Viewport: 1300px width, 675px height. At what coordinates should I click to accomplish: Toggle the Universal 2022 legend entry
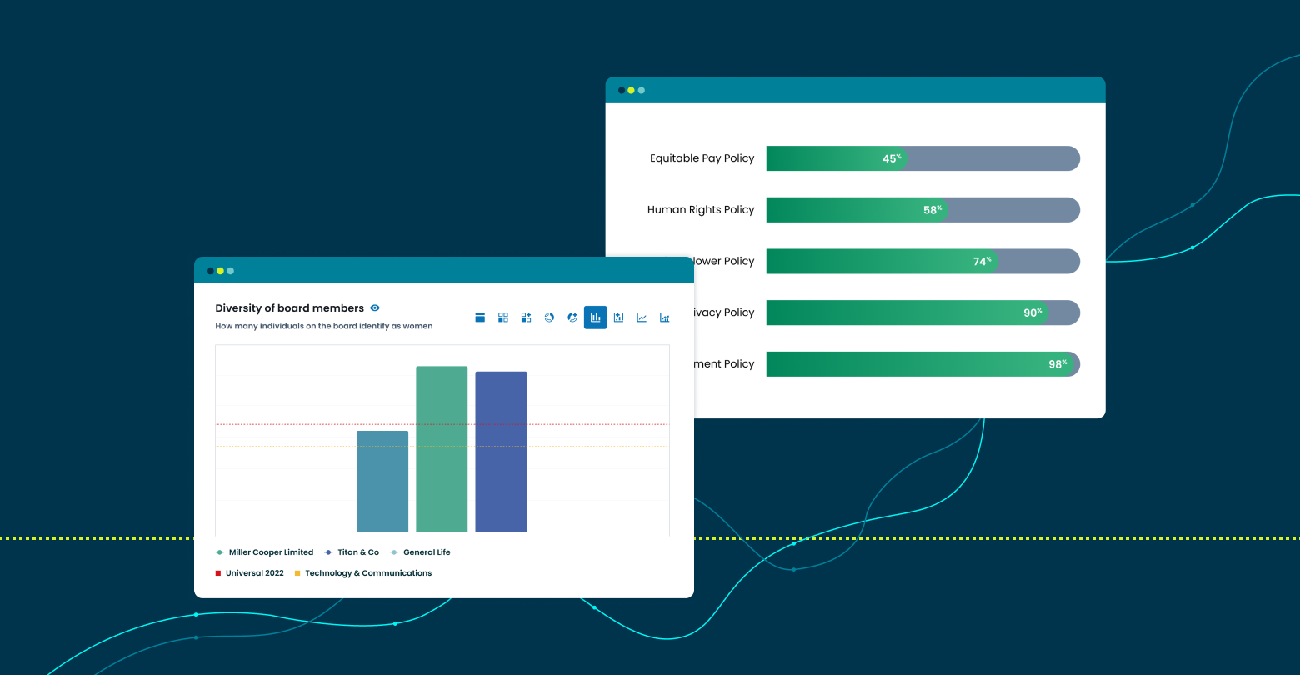(250, 573)
